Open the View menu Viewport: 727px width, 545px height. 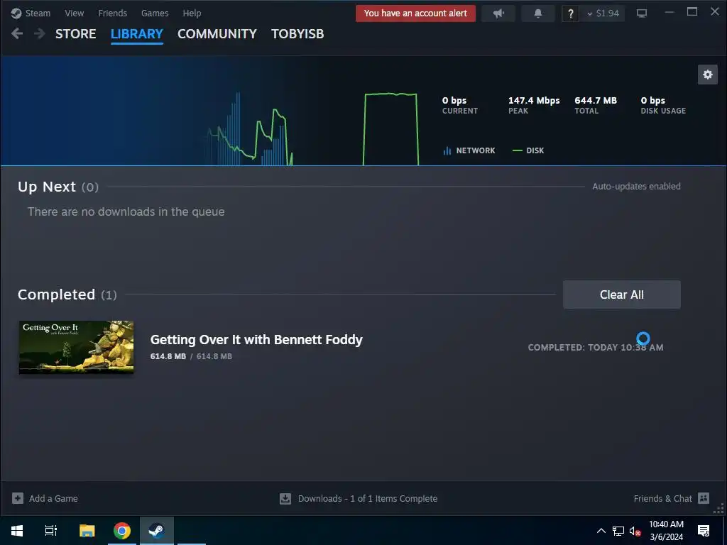pos(74,13)
